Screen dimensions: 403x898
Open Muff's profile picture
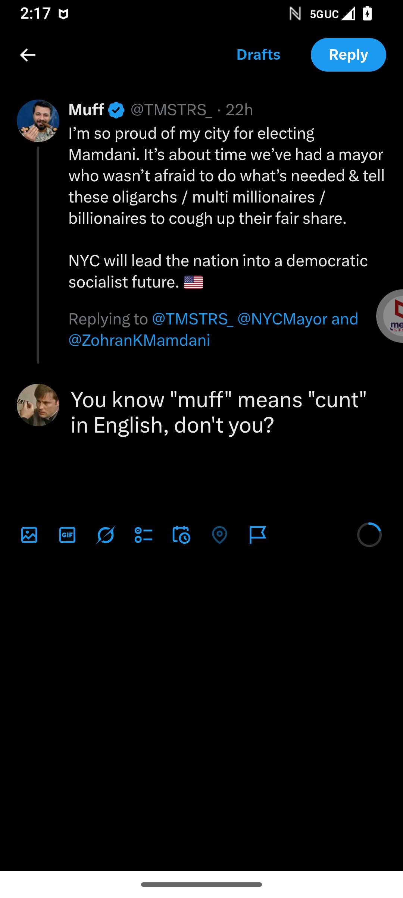tap(38, 121)
